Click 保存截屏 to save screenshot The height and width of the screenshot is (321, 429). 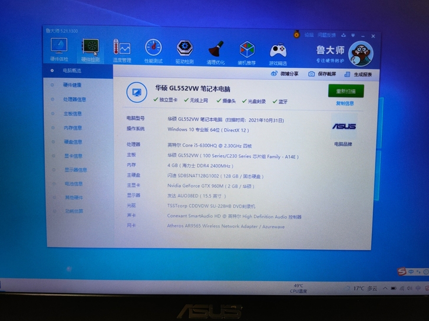point(322,74)
